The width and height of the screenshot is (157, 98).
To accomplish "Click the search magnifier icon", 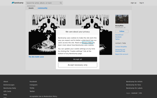I will (61, 3).
